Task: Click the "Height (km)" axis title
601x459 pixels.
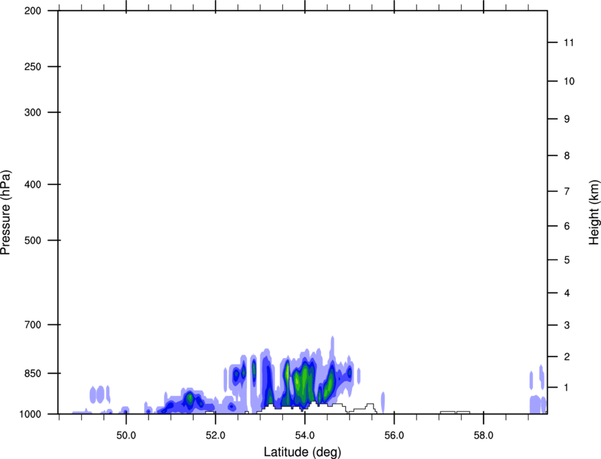Action: pos(594,212)
